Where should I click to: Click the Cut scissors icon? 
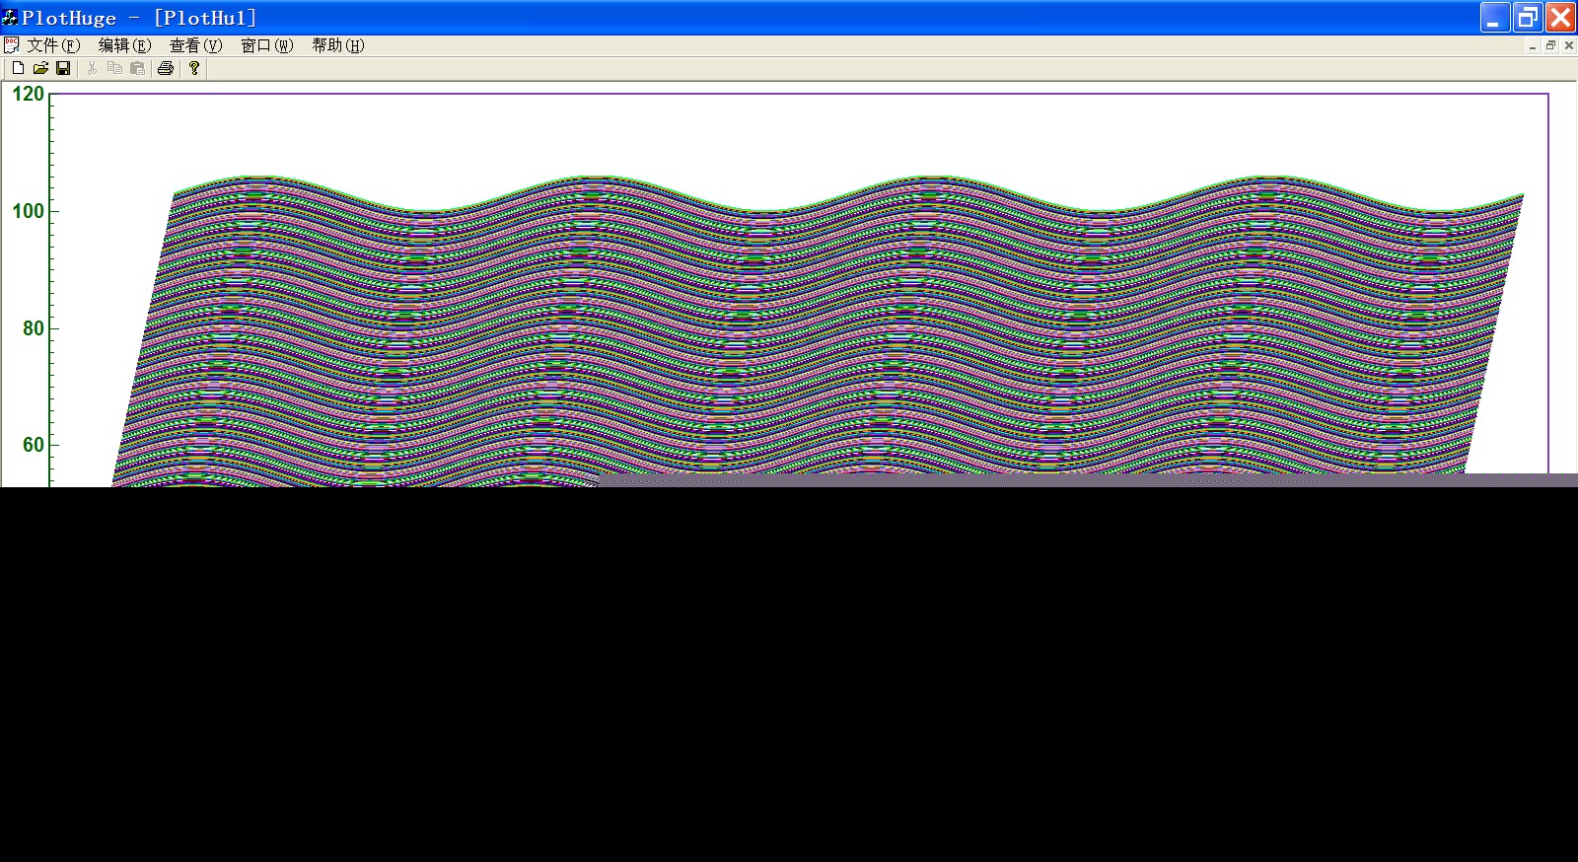point(92,68)
